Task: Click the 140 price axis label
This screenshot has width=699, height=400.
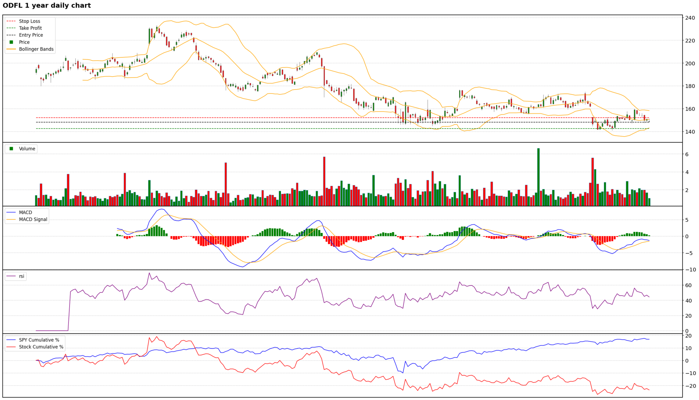Action: [x=690, y=132]
